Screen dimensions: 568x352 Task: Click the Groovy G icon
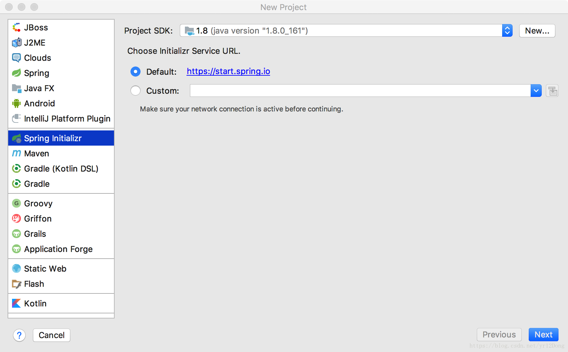pos(16,204)
